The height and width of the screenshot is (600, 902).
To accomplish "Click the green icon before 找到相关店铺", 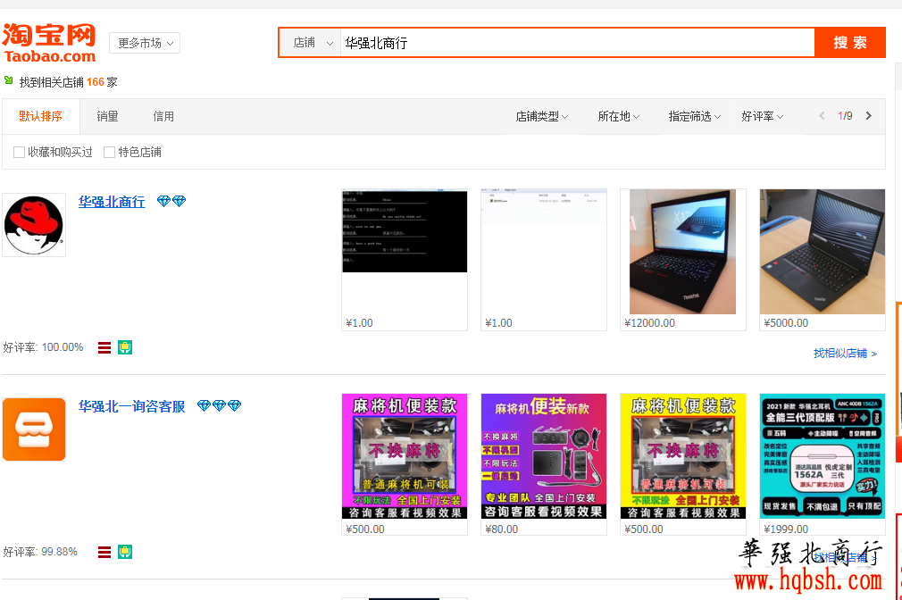I will click(x=9, y=80).
